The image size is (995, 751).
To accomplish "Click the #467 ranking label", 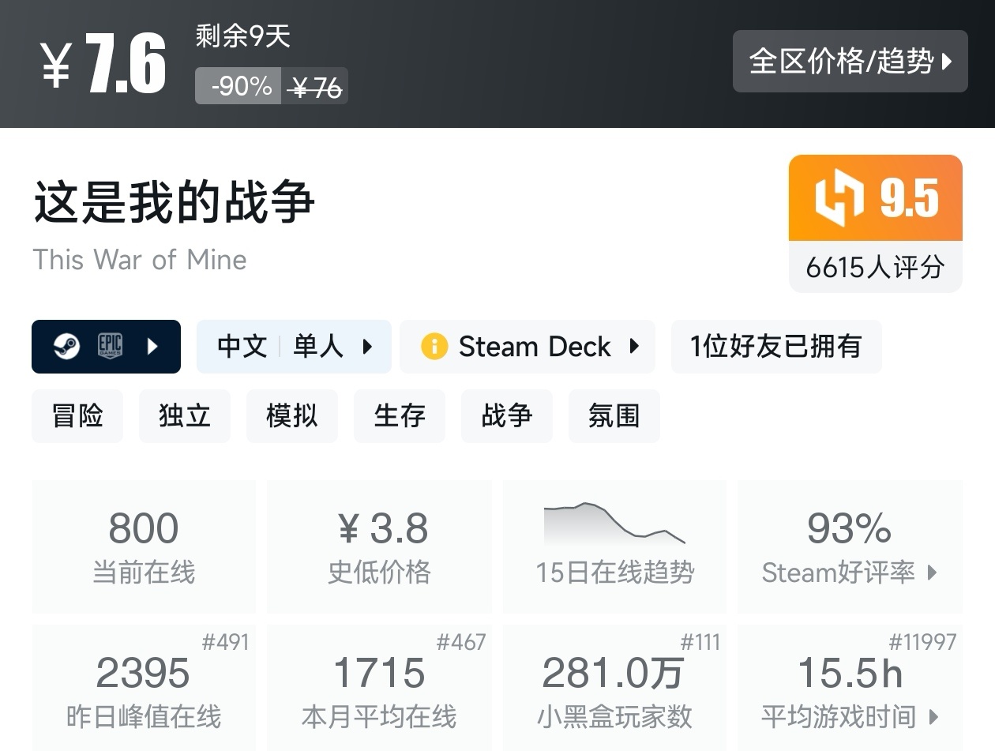I will (461, 642).
